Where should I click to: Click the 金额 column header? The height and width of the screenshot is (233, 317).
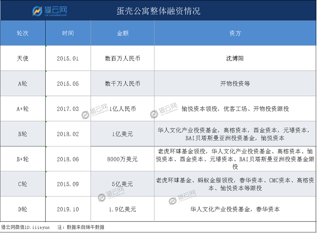[122, 33]
